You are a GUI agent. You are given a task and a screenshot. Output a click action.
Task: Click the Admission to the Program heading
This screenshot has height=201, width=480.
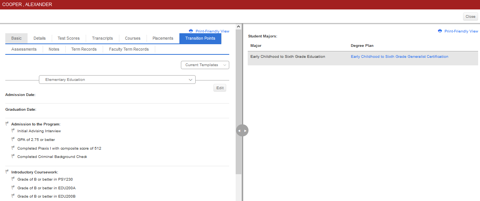36,124
